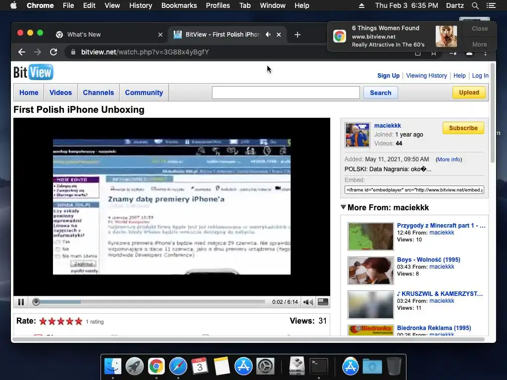Close the Chrome notification
Viewport: 507px width, 380px height.
pyautogui.click(x=479, y=28)
